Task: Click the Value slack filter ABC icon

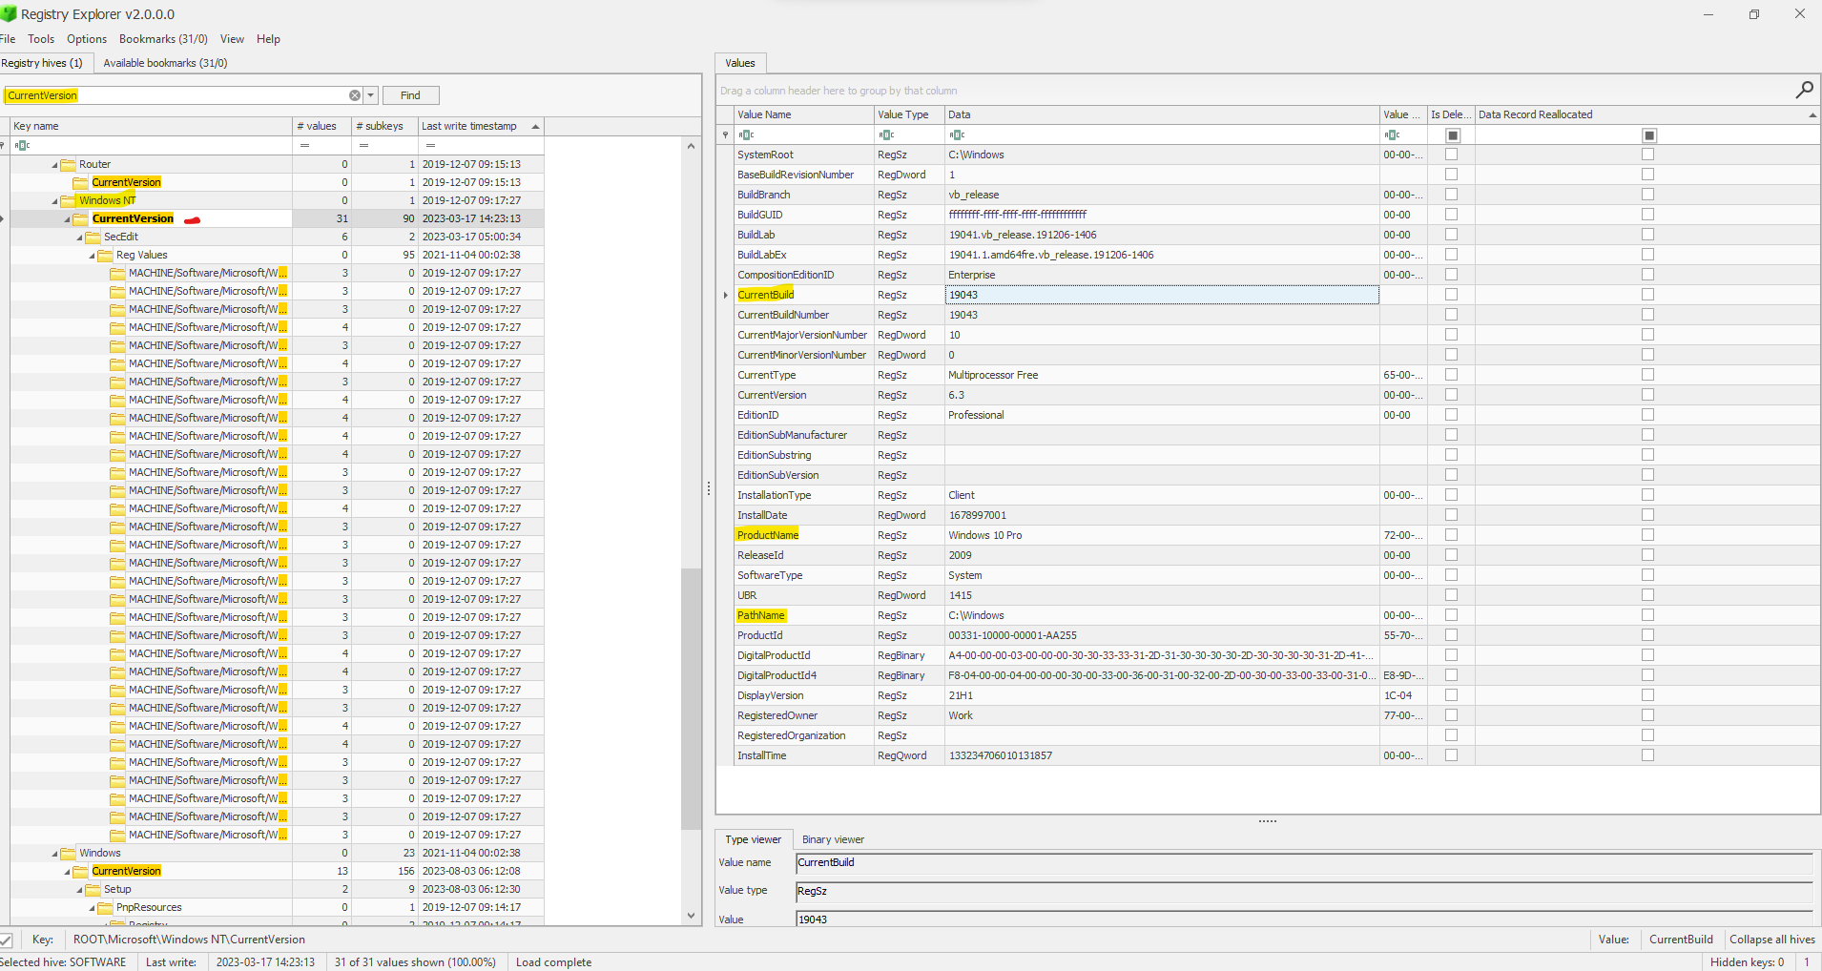Action: (x=1393, y=135)
